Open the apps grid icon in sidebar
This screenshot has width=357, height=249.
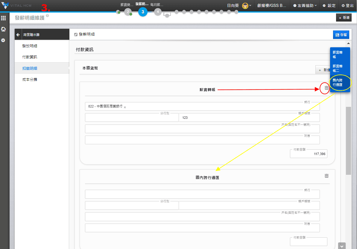pyautogui.click(x=3, y=18)
